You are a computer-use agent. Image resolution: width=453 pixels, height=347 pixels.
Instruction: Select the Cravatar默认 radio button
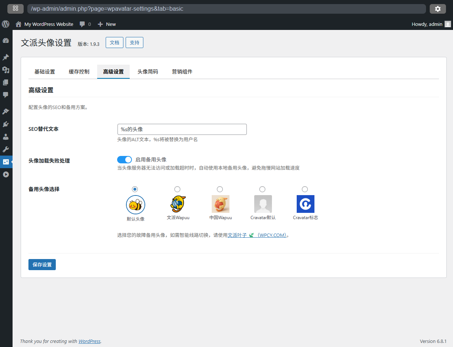(x=262, y=189)
